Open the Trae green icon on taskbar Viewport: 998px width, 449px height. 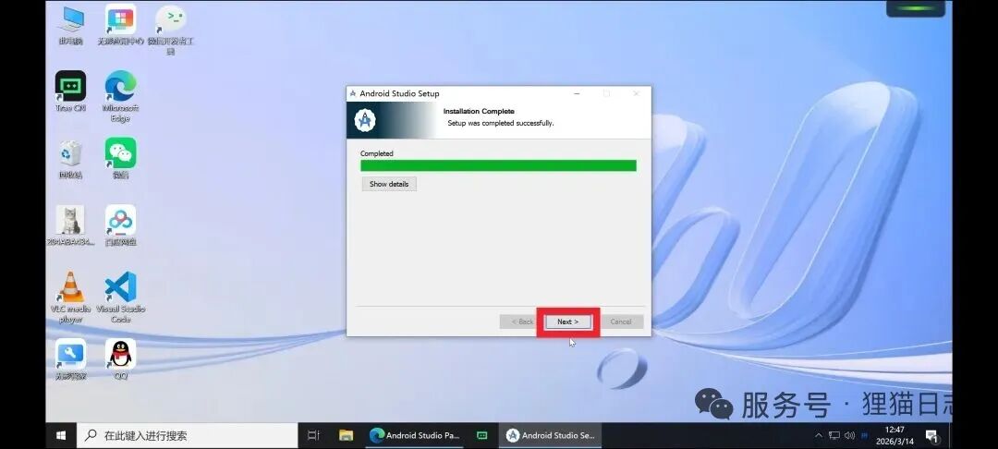[482, 436]
